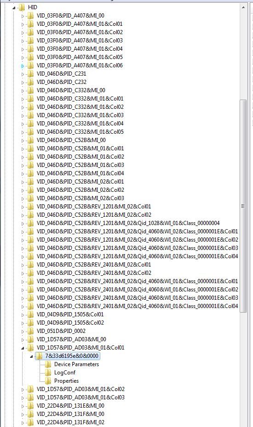253x427 pixels.
Task: Select the key ending Qid_1028&WI_01&Class_00000004
Action: pyautogui.click(x=128, y=223)
